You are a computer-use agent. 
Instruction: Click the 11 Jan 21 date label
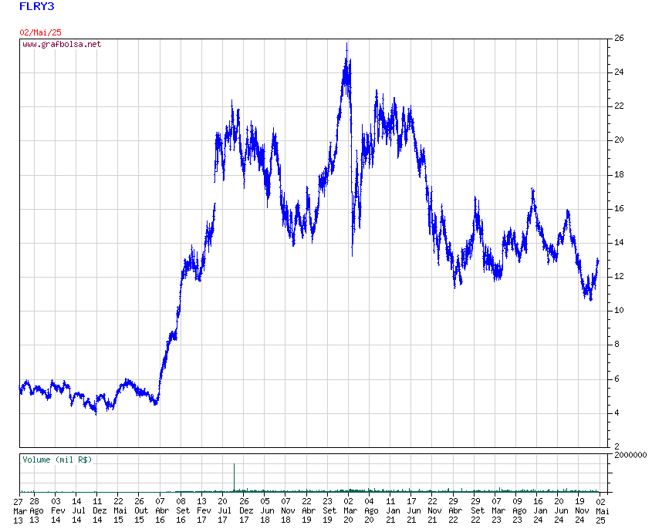click(392, 511)
